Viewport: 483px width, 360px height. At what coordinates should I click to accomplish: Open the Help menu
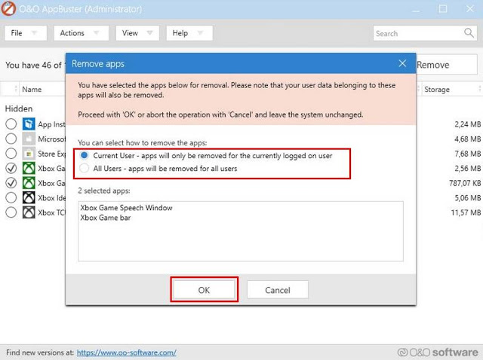(x=189, y=33)
